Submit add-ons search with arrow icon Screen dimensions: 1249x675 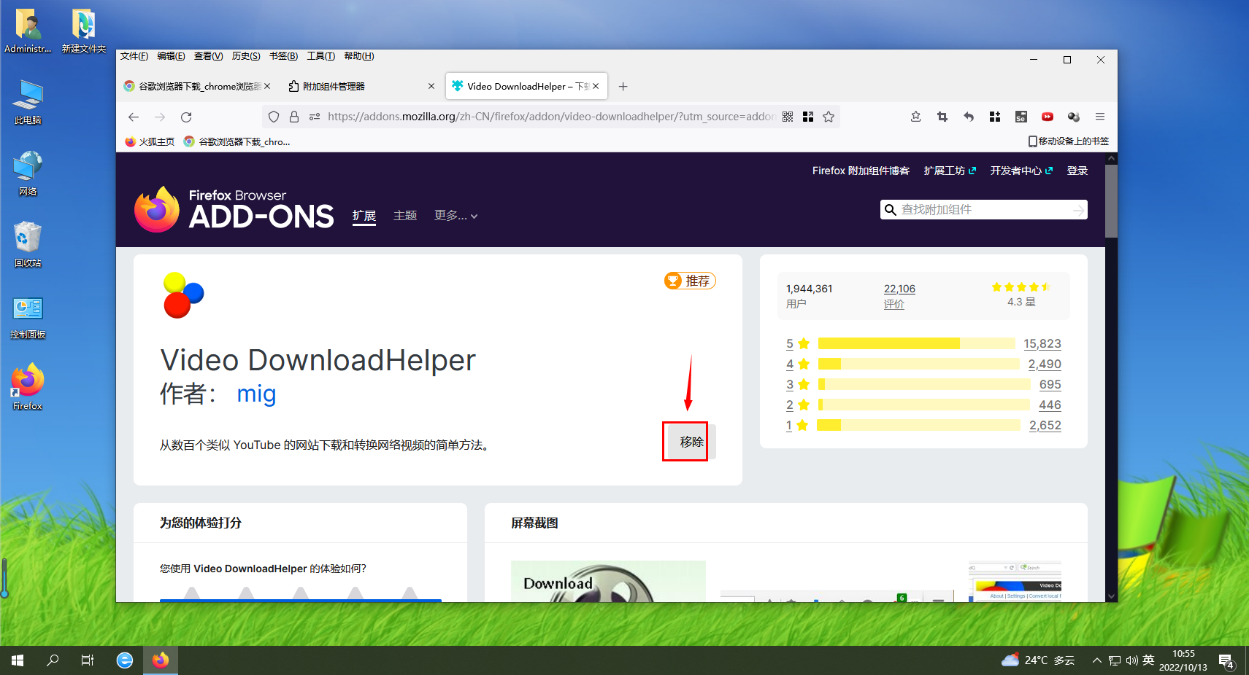1078,210
